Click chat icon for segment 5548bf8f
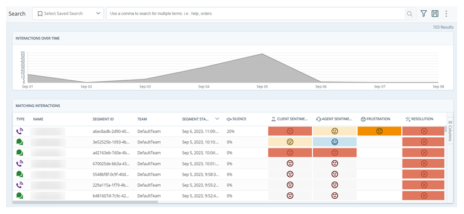464x214 pixels. (x=20, y=174)
